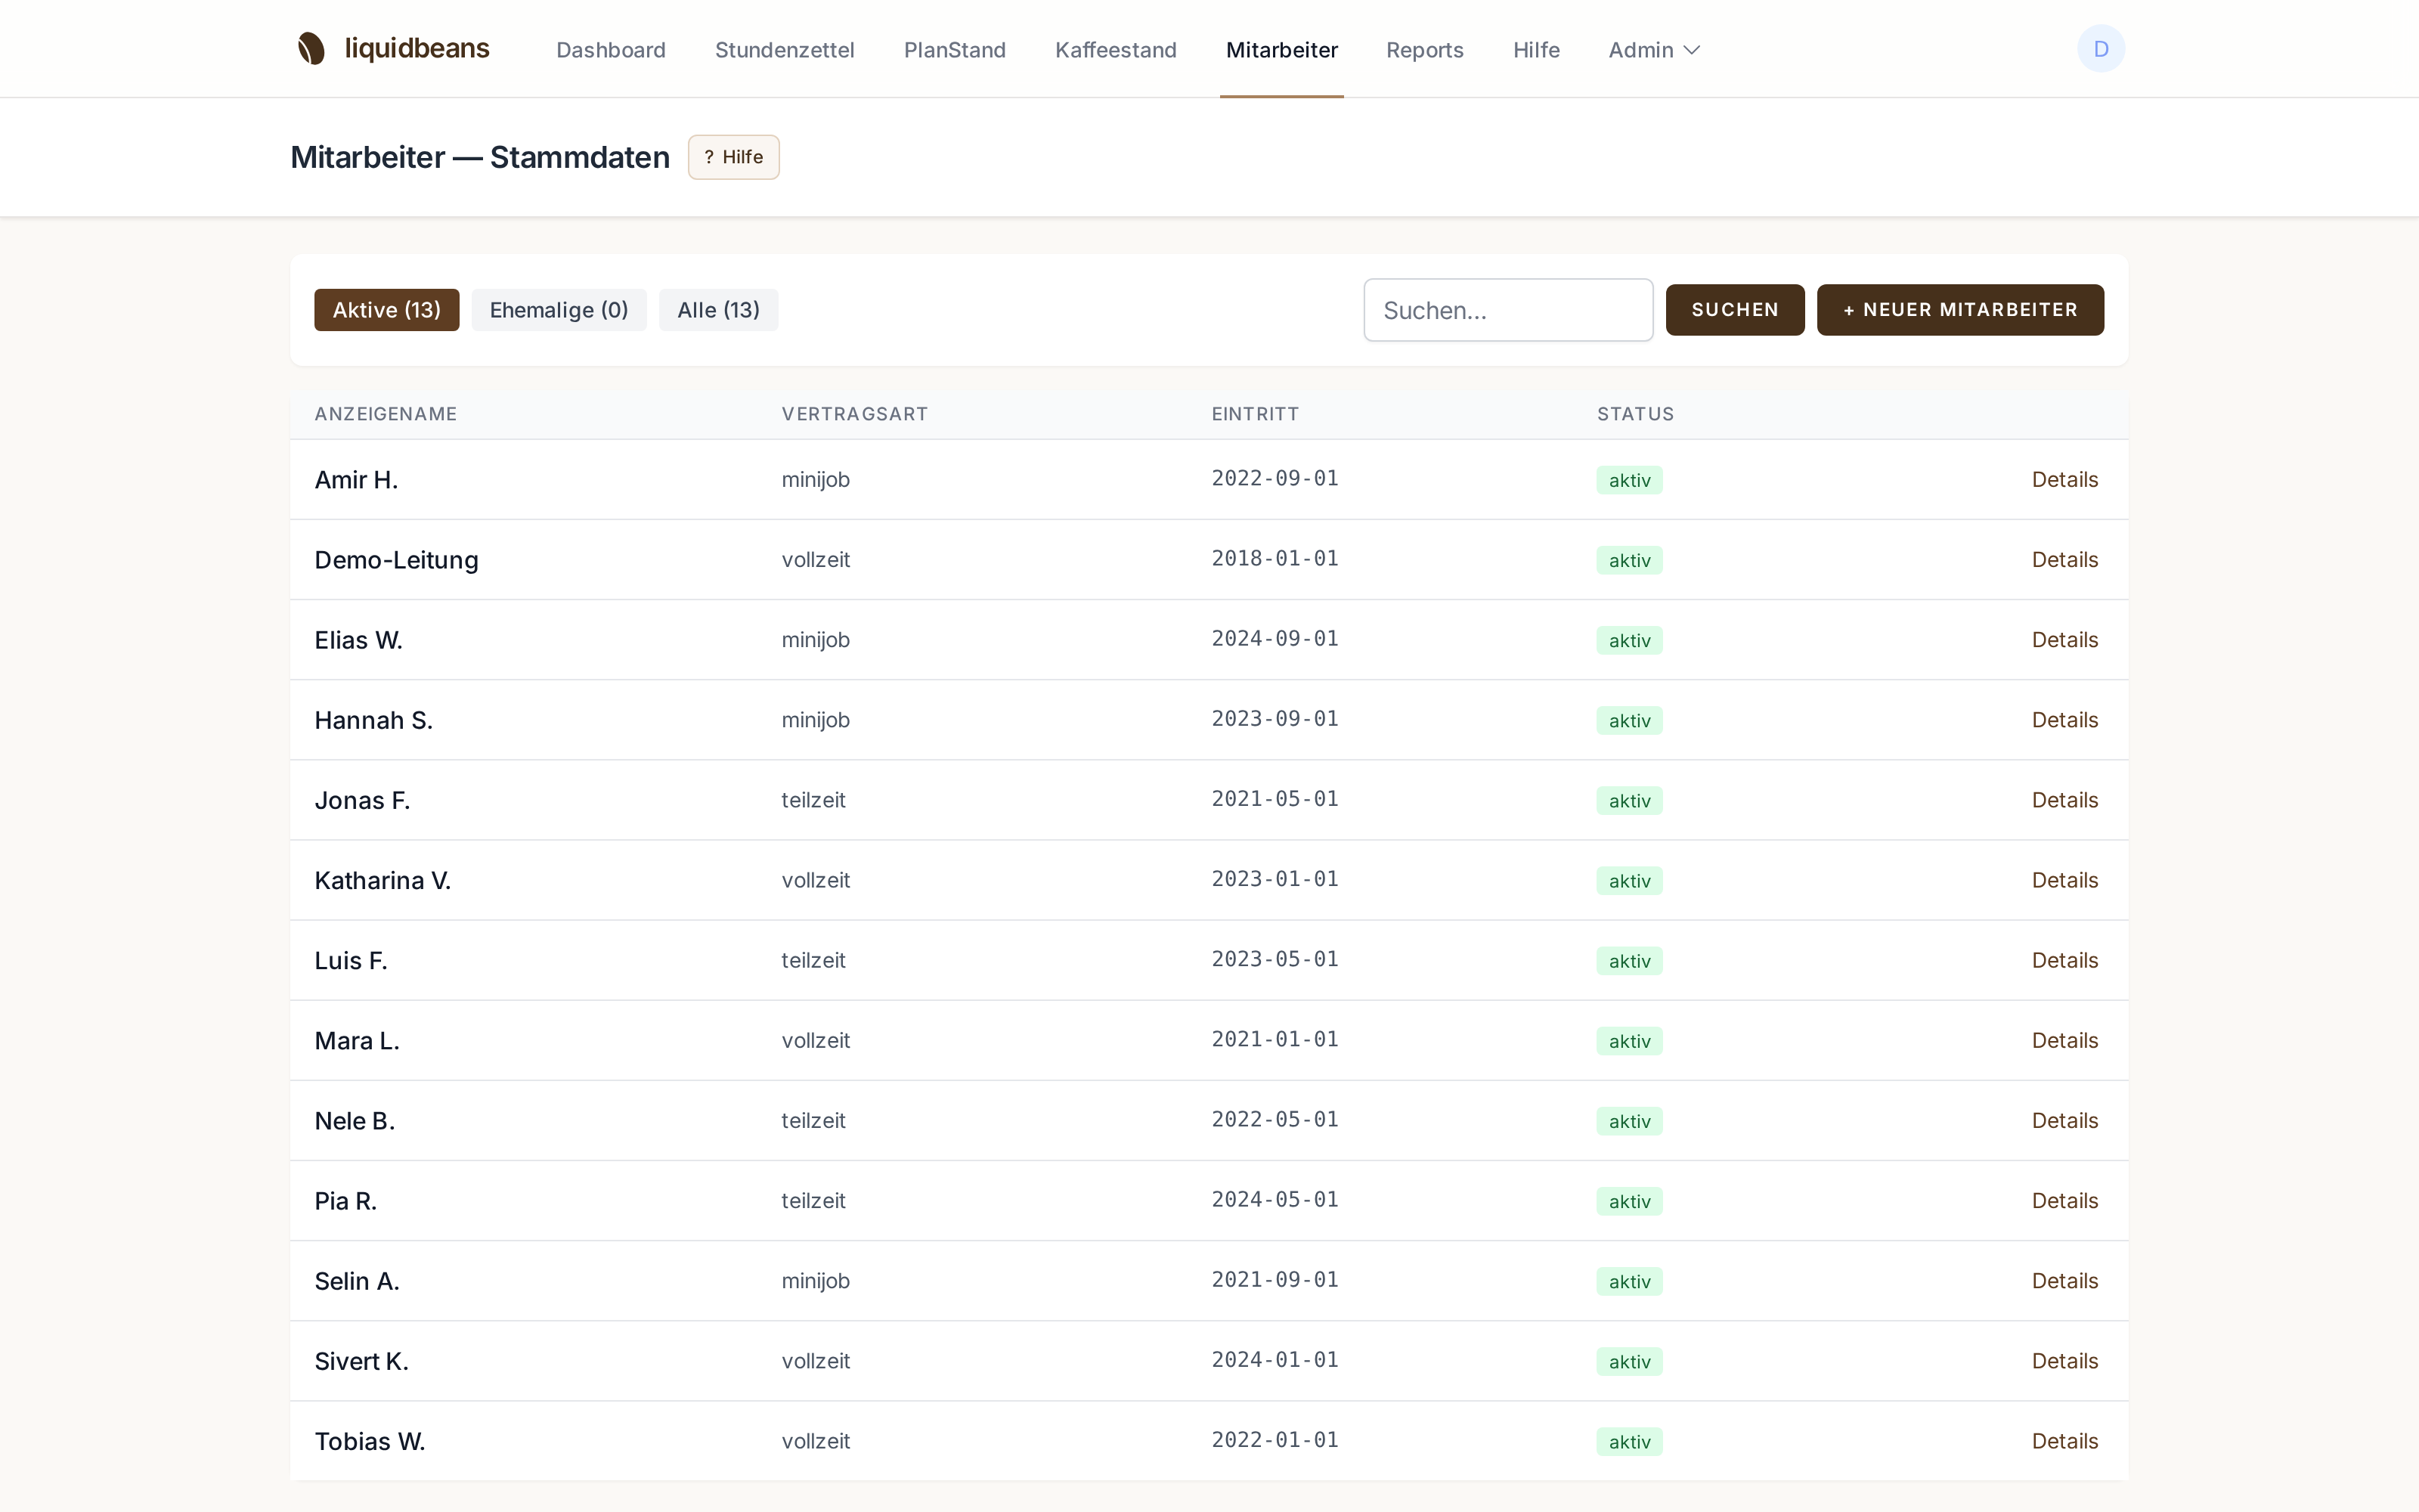
Task: View Details for Katharina V.
Action: [x=2064, y=880]
